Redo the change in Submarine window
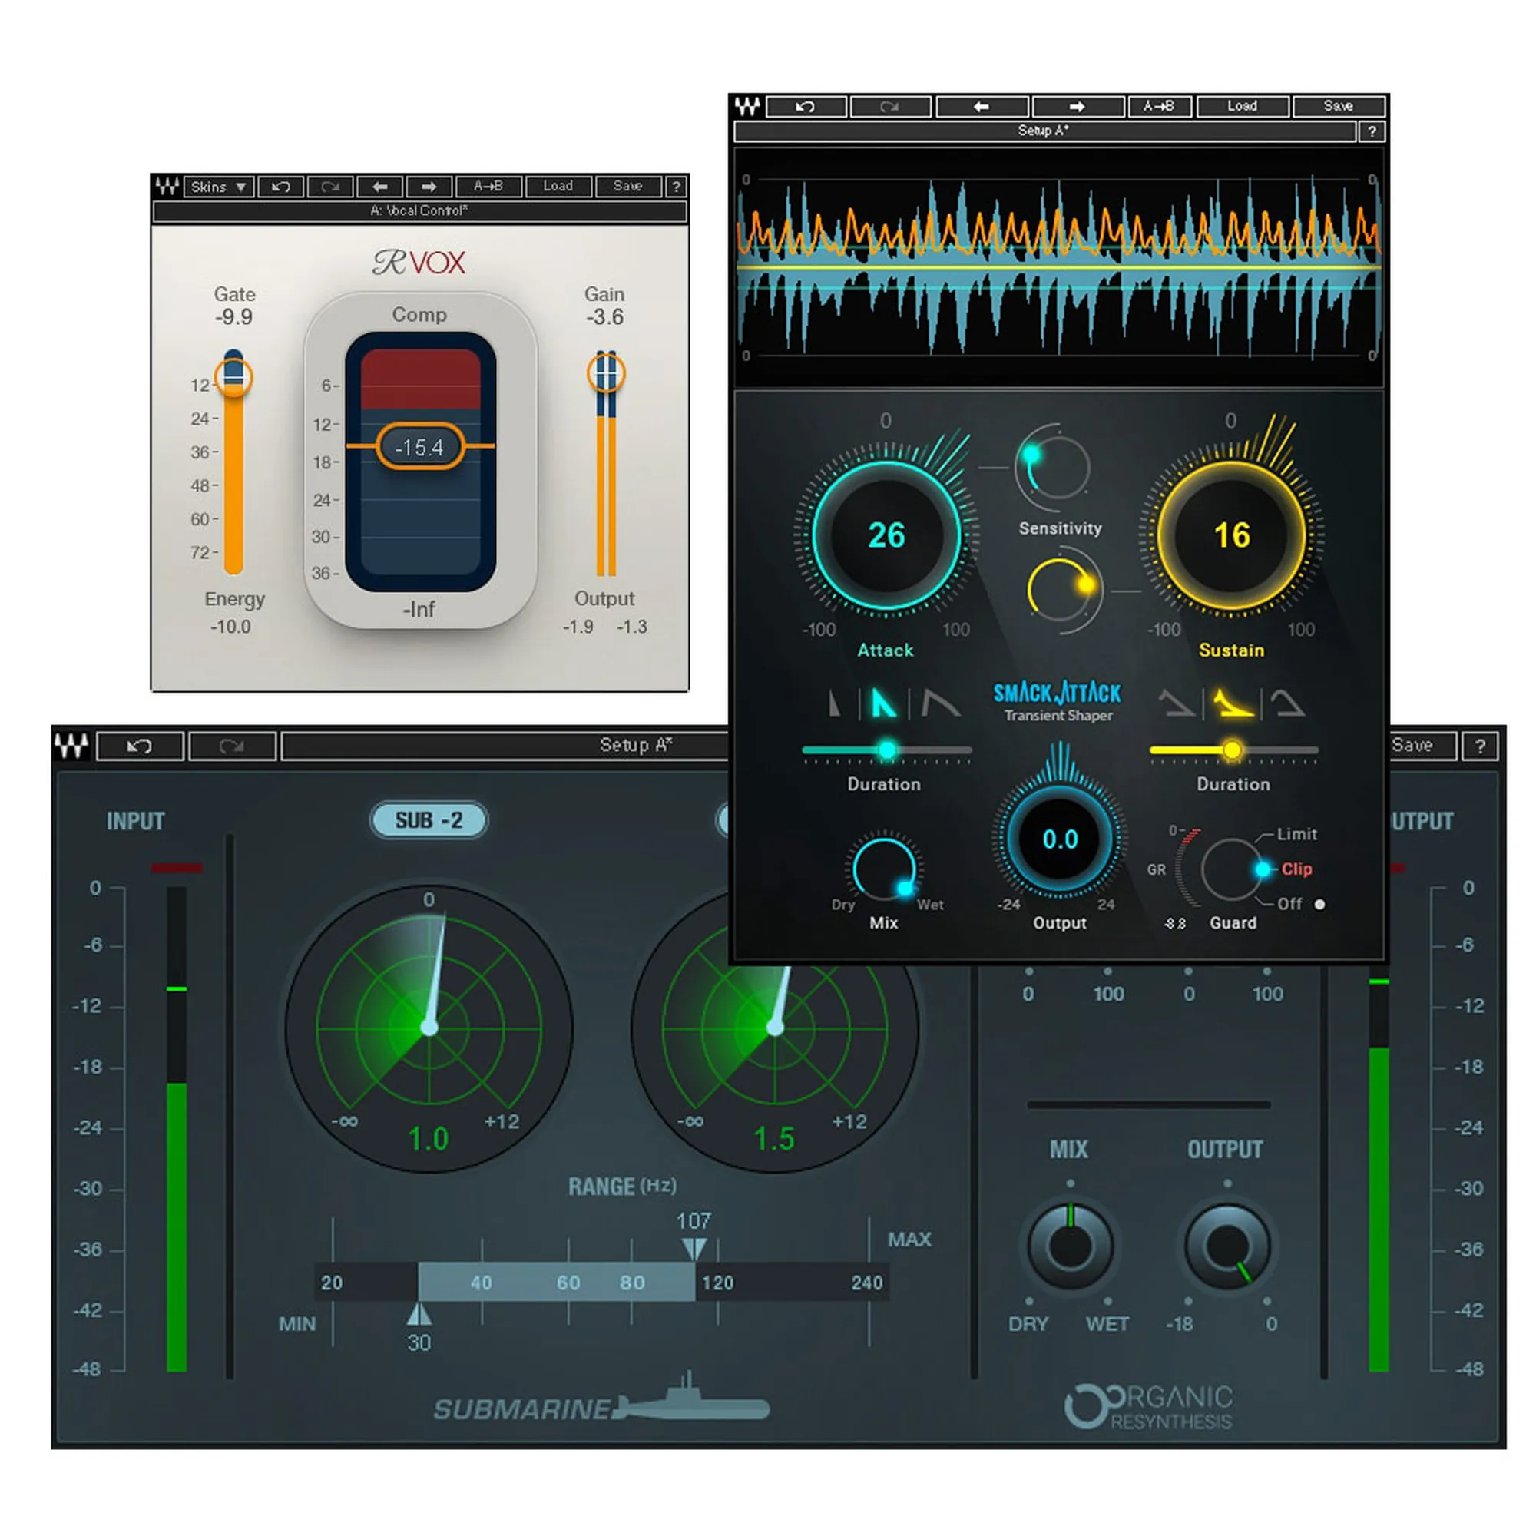Image resolution: width=1536 pixels, height=1536 pixels. coord(232,746)
